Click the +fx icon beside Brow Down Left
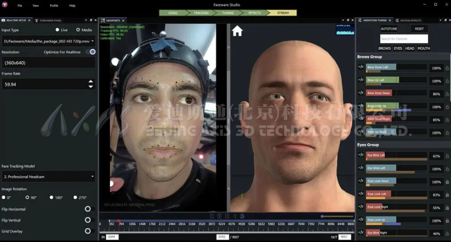Screen dimensions: 451x242 [x=361, y=67]
